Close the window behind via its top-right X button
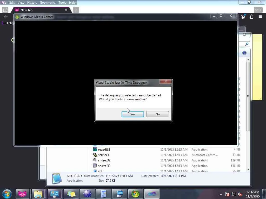 [244, 35]
